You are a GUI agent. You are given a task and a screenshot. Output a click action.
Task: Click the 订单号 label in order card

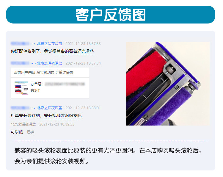37,84
